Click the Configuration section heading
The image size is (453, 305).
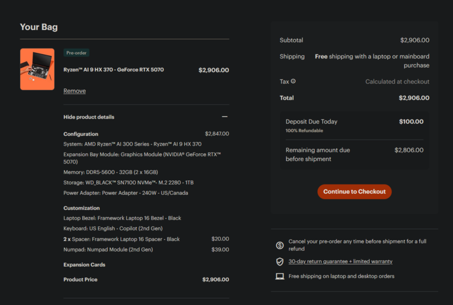click(x=80, y=134)
